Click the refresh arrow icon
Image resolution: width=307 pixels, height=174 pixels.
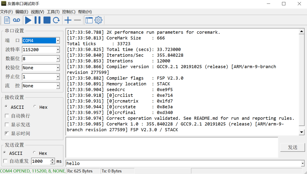click(56, 20)
